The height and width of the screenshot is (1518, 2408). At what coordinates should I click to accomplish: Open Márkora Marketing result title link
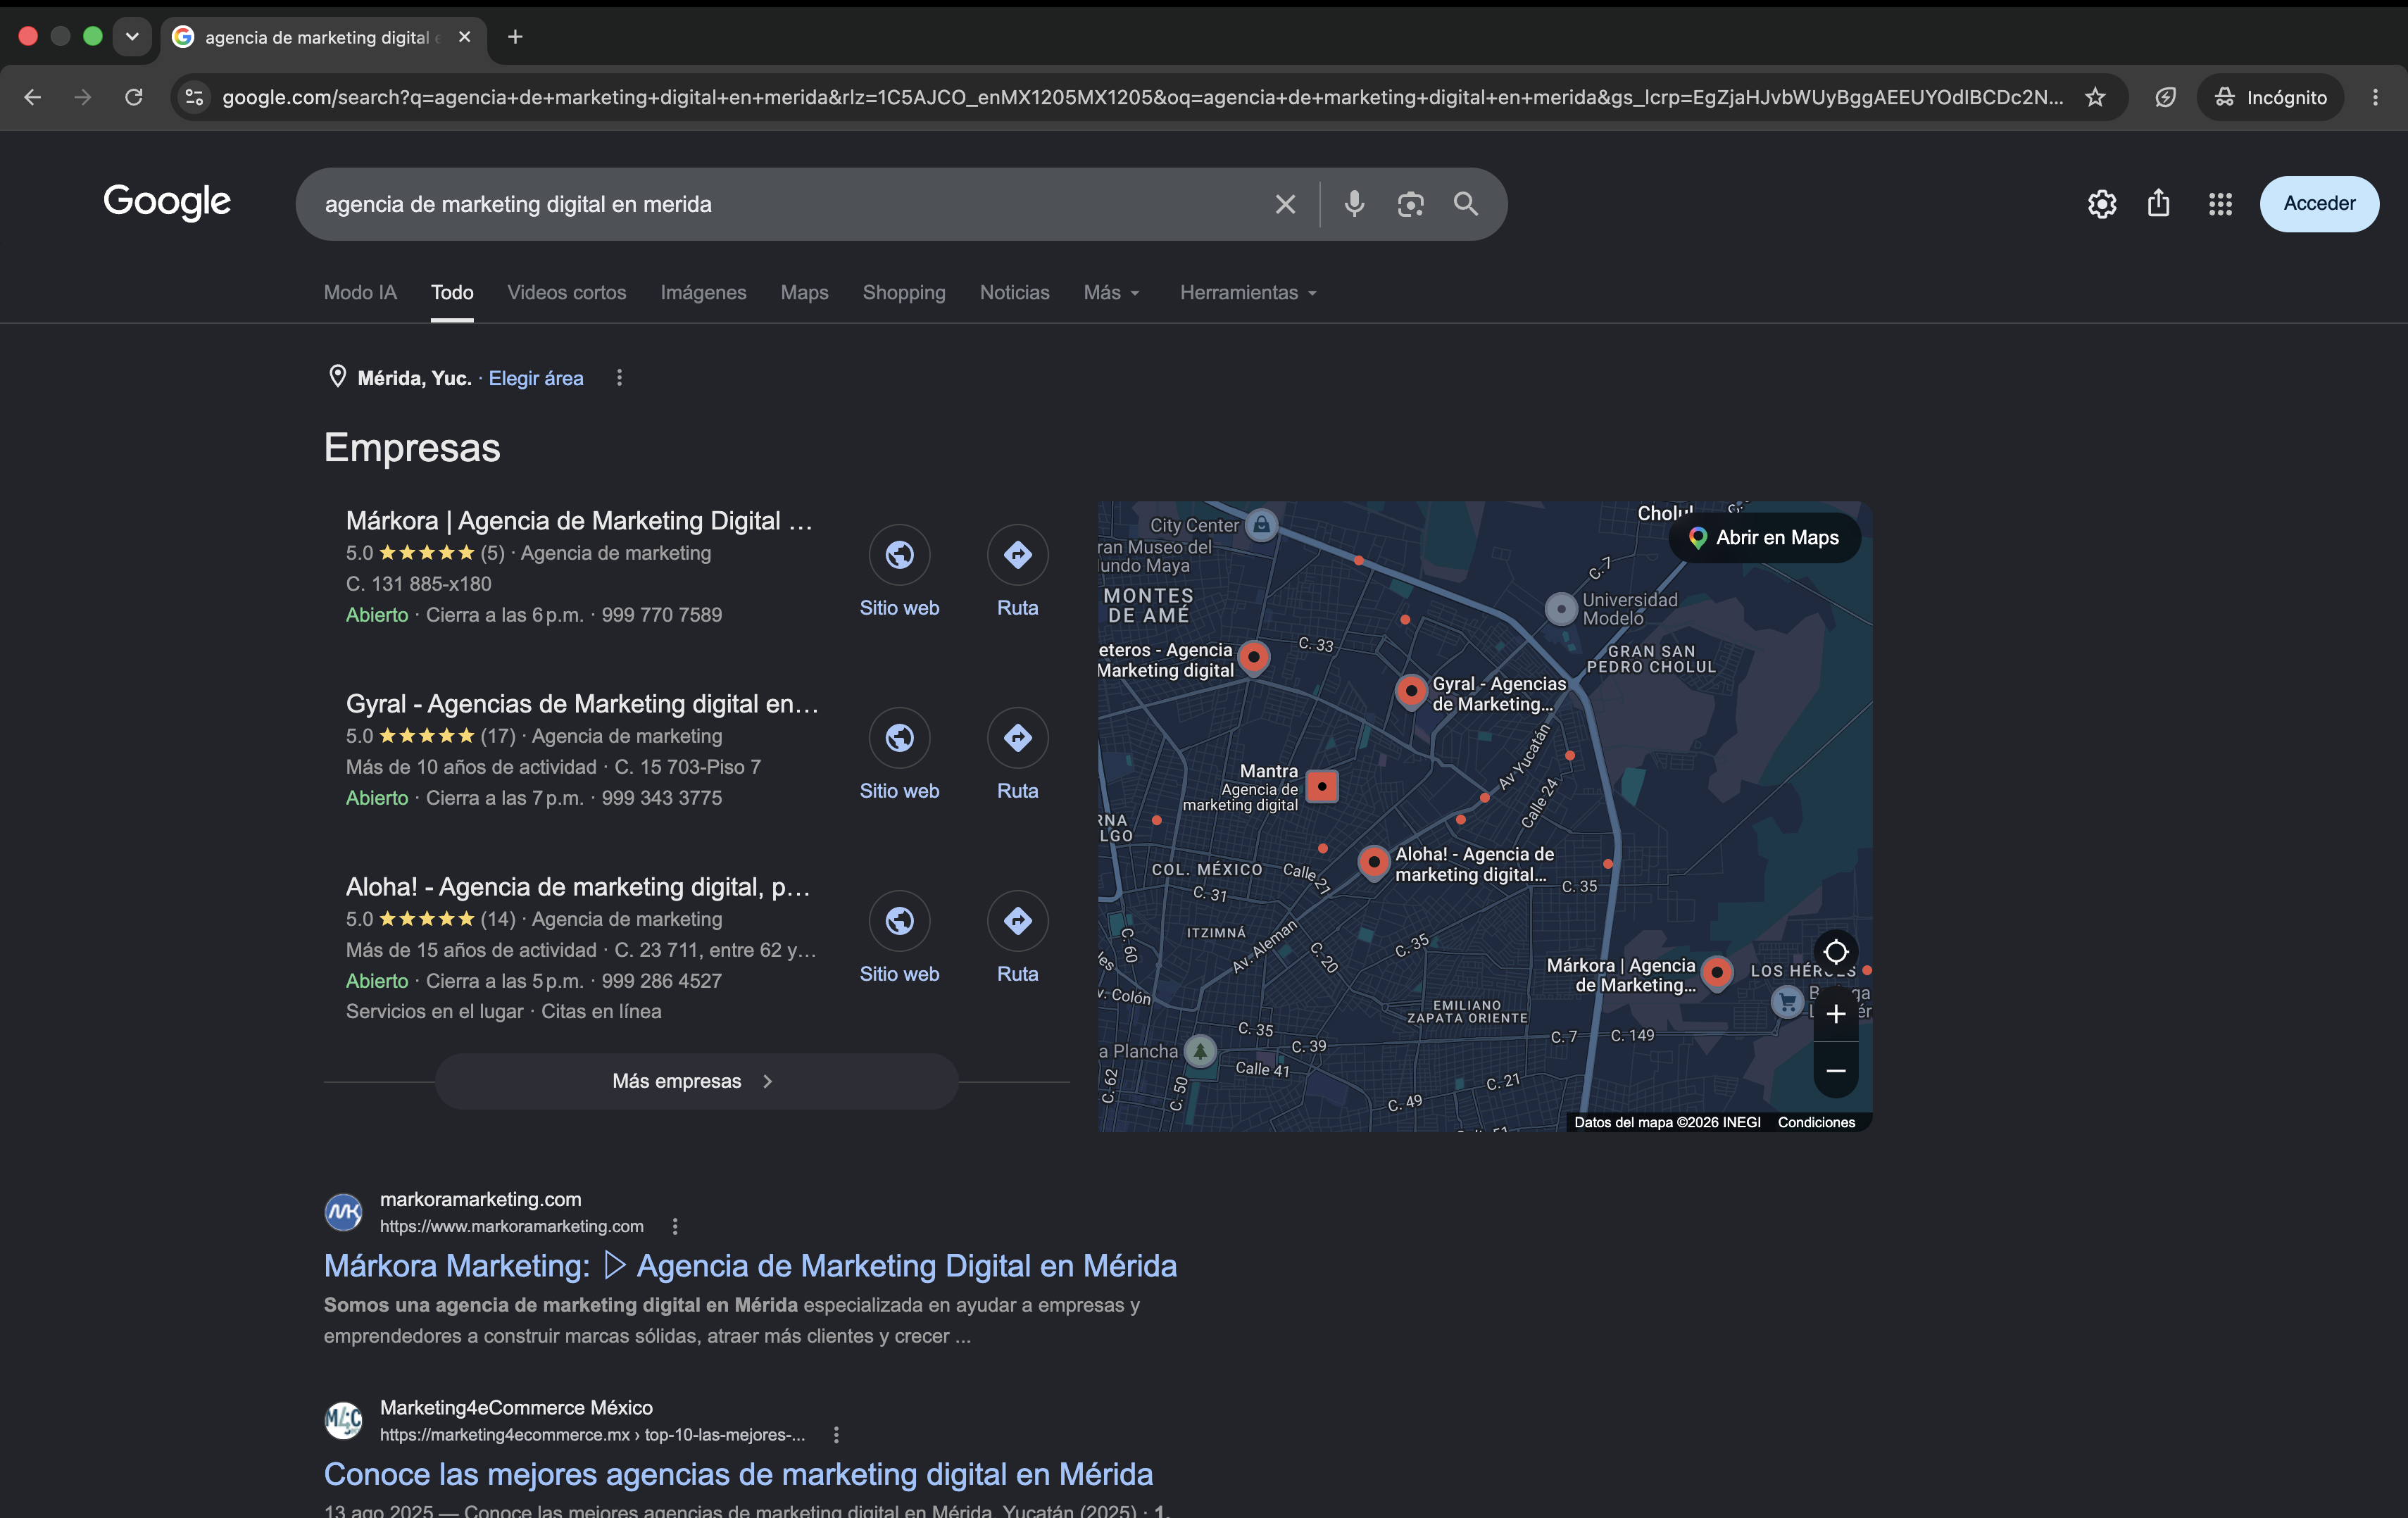pos(750,1266)
